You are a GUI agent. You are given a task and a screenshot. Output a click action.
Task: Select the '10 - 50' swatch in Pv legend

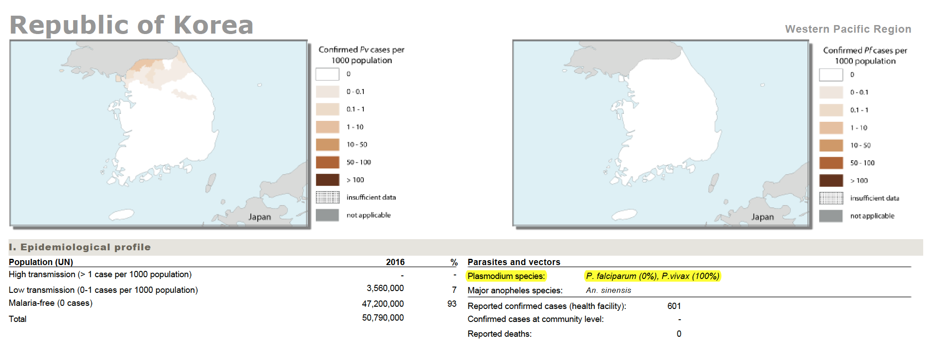[x=327, y=145]
